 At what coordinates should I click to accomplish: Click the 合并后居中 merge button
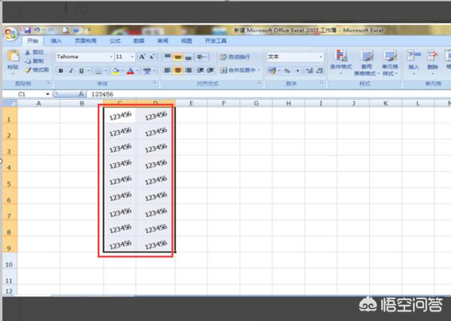[240, 71]
